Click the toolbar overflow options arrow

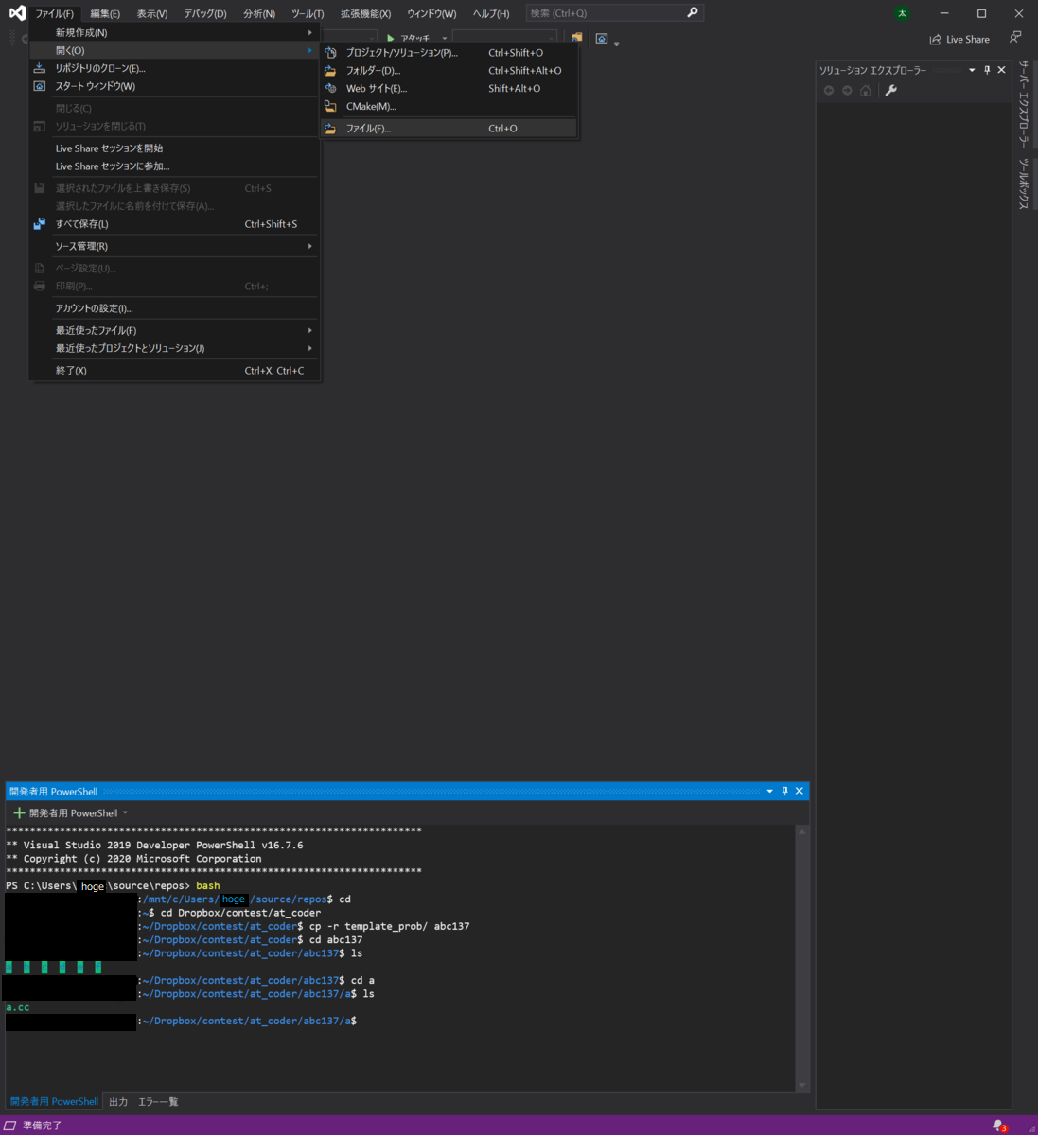click(x=617, y=44)
